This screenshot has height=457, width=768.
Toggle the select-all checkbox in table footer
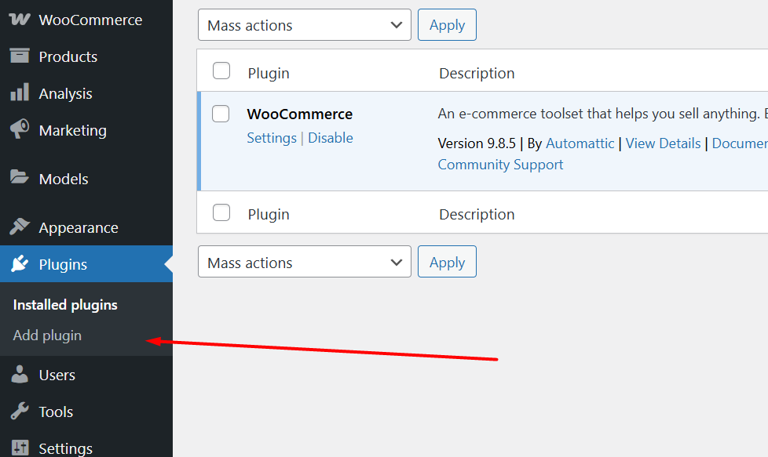point(221,212)
